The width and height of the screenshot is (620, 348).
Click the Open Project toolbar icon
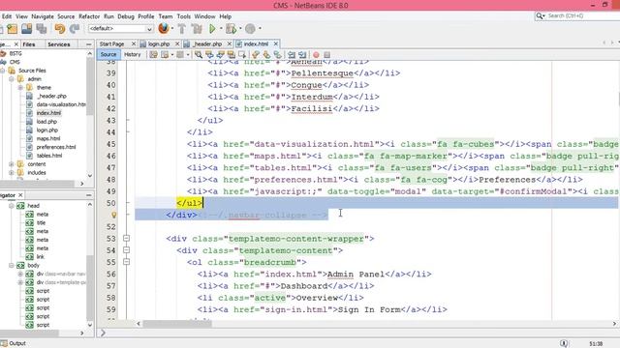[x=26, y=28]
